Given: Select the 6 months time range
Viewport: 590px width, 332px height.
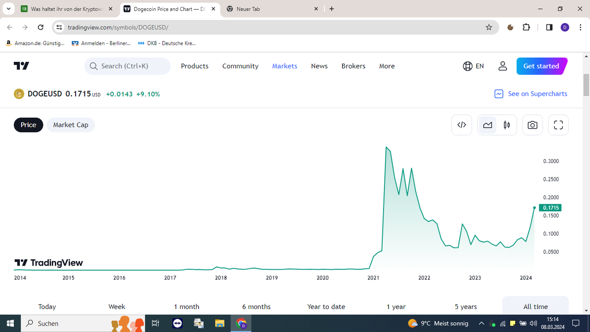Looking at the screenshot, I should pyautogui.click(x=256, y=307).
